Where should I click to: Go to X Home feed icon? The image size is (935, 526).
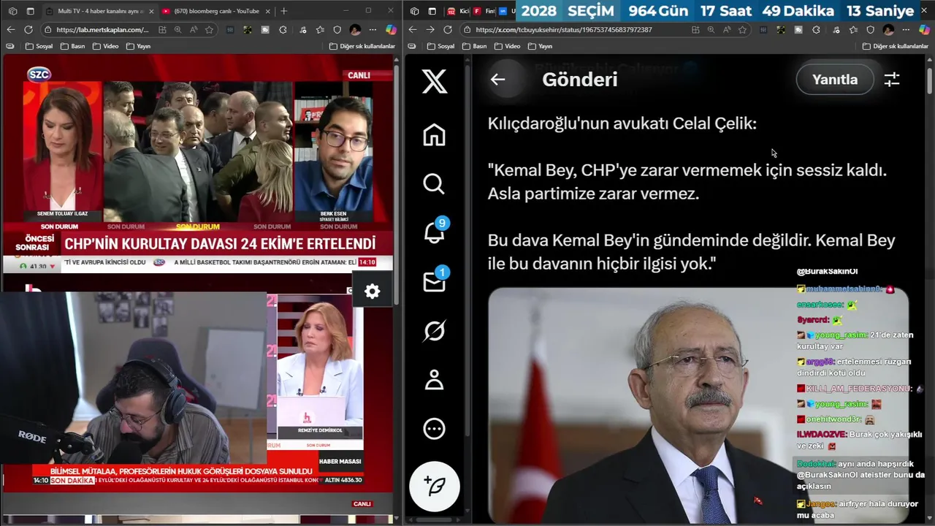pyautogui.click(x=434, y=135)
